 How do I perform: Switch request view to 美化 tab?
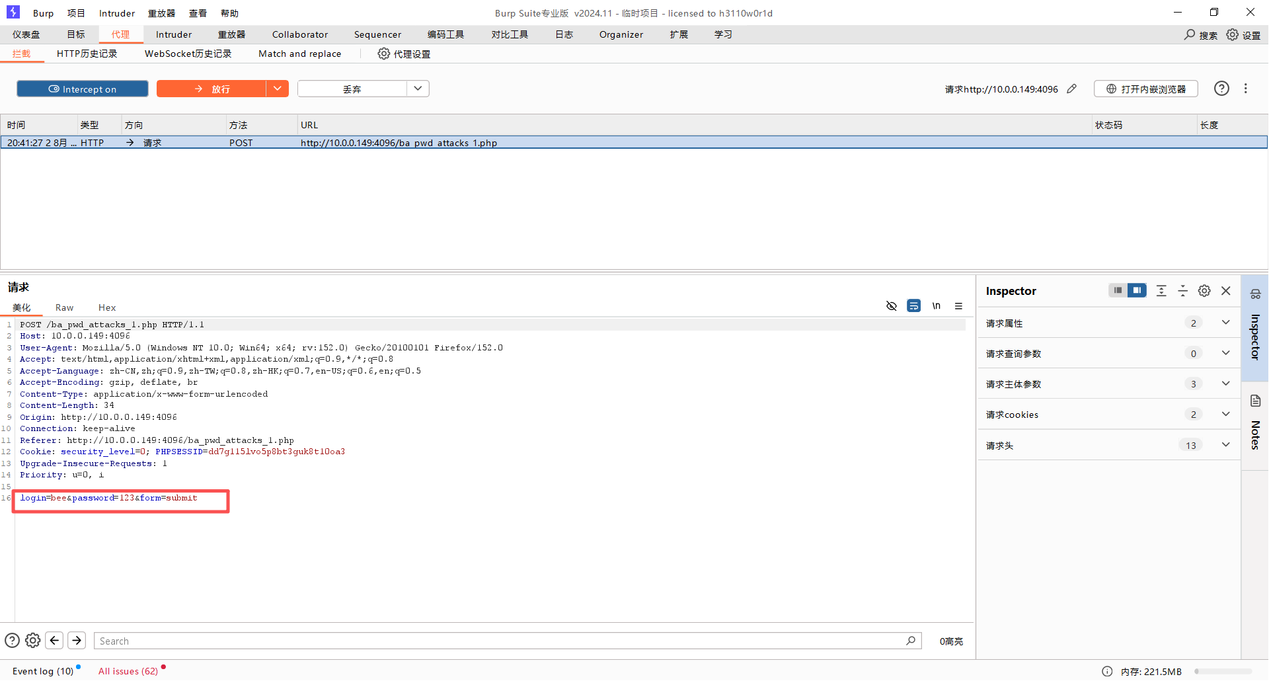tap(22, 307)
